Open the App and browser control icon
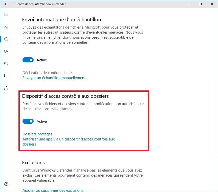 point(6,76)
